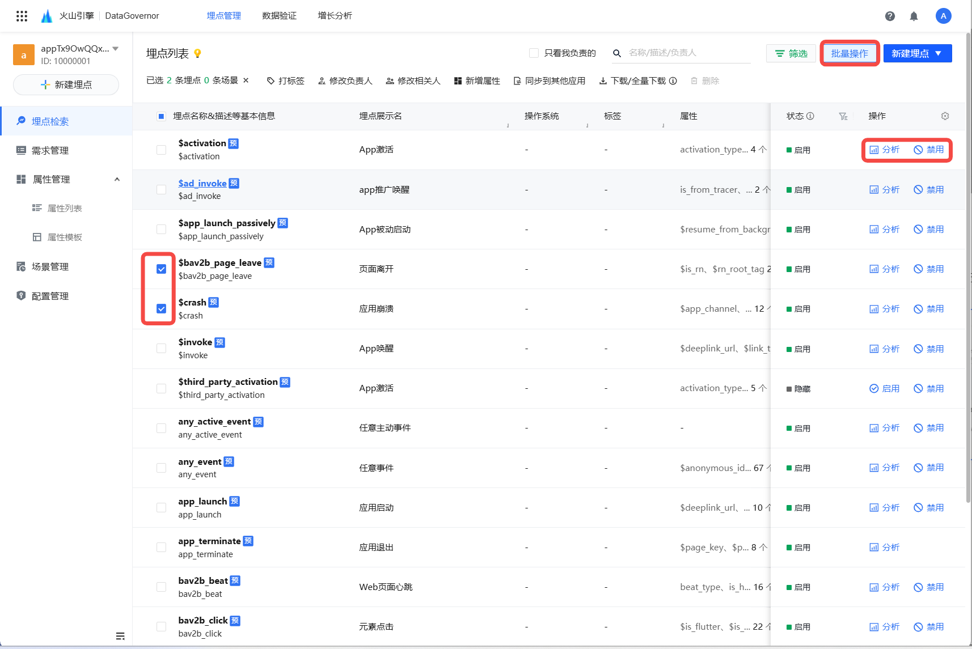Clear selection with the × icon
972x649 pixels.
[x=246, y=80]
